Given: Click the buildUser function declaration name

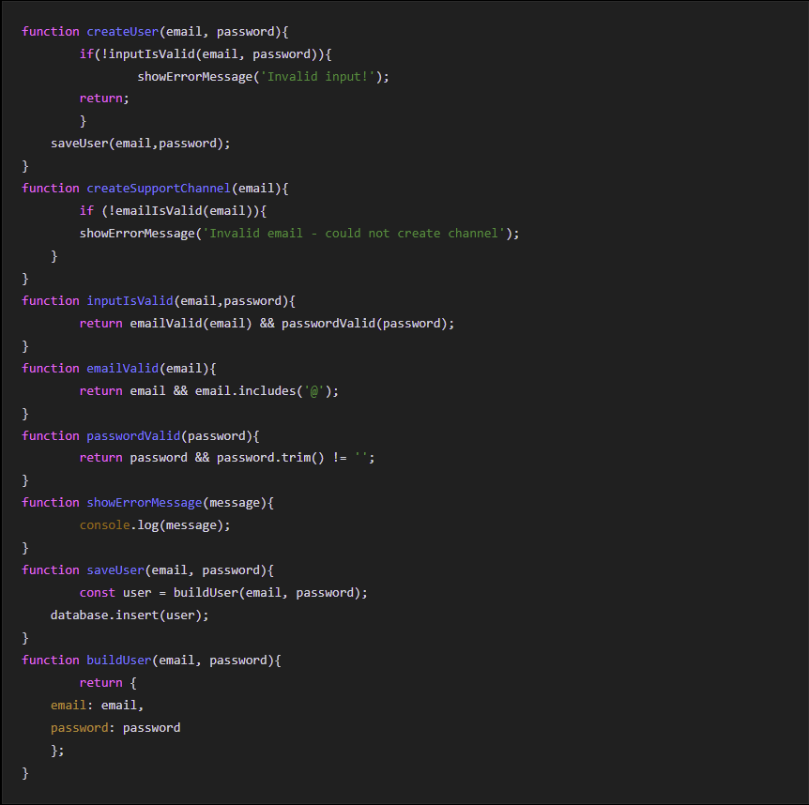Looking at the screenshot, I should [x=119, y=661].
